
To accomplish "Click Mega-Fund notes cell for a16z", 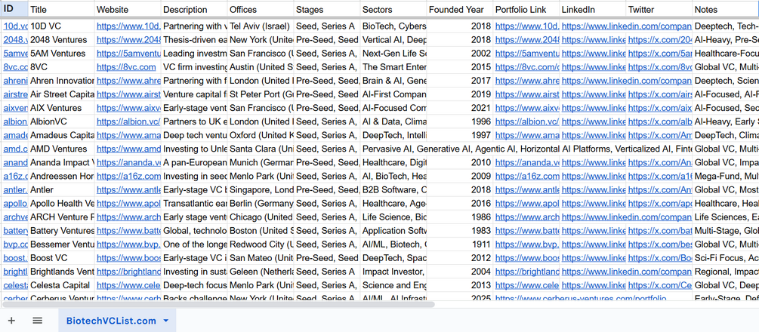I will tap(725, 176).
